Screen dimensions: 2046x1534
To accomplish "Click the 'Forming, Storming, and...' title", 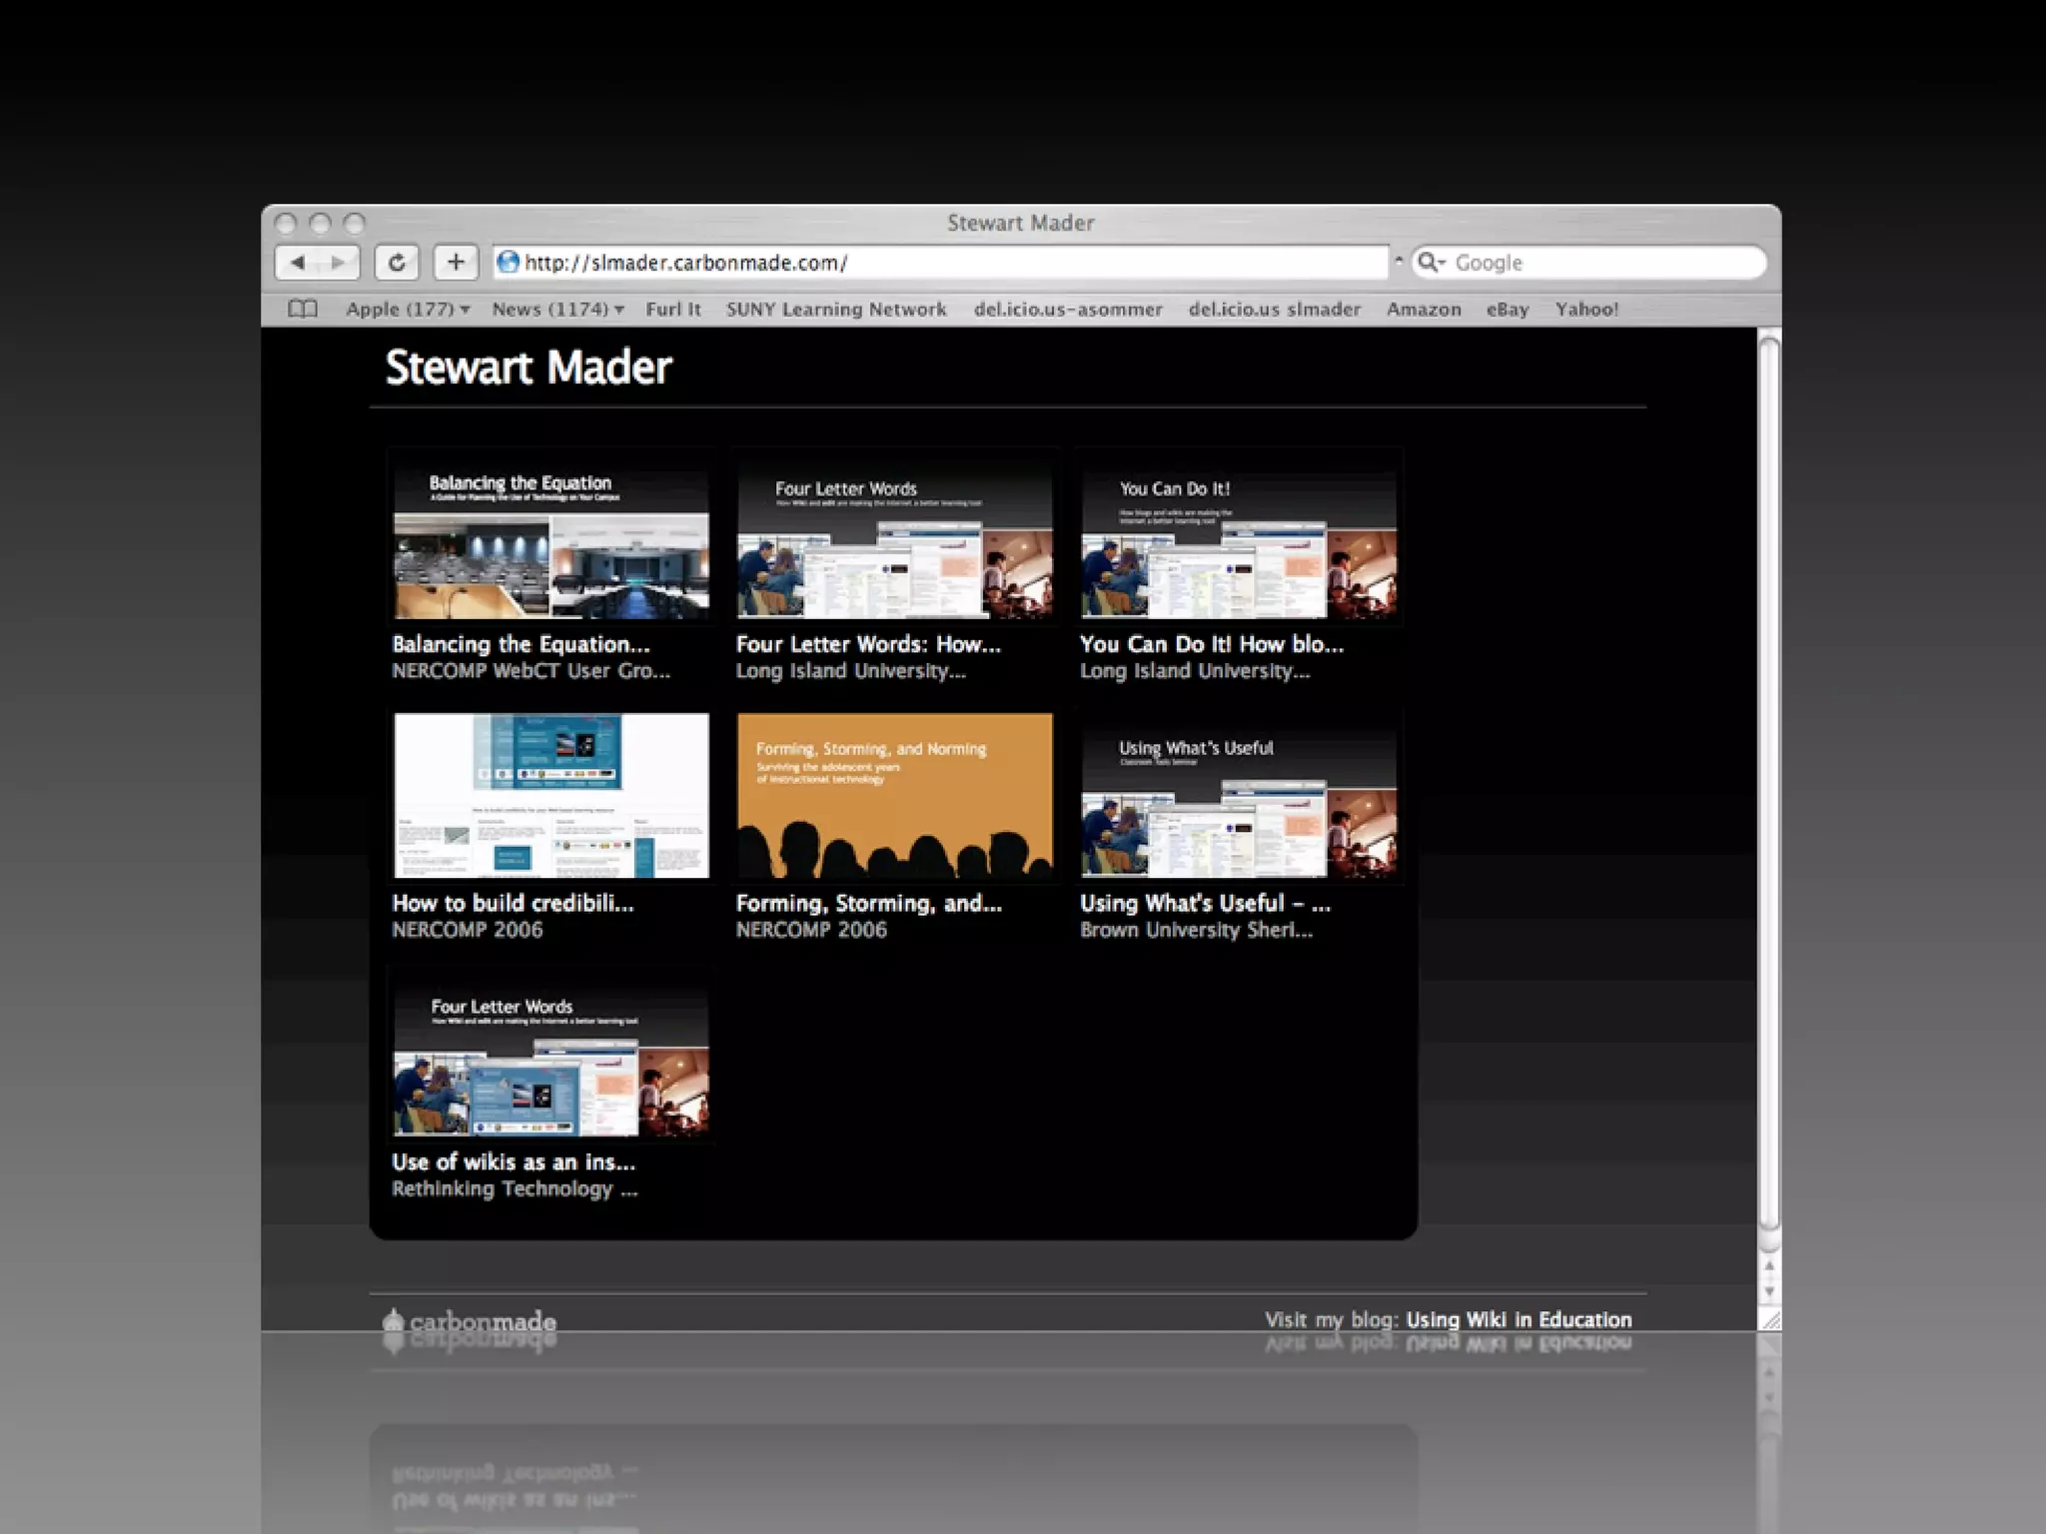I will click(869, 904).
